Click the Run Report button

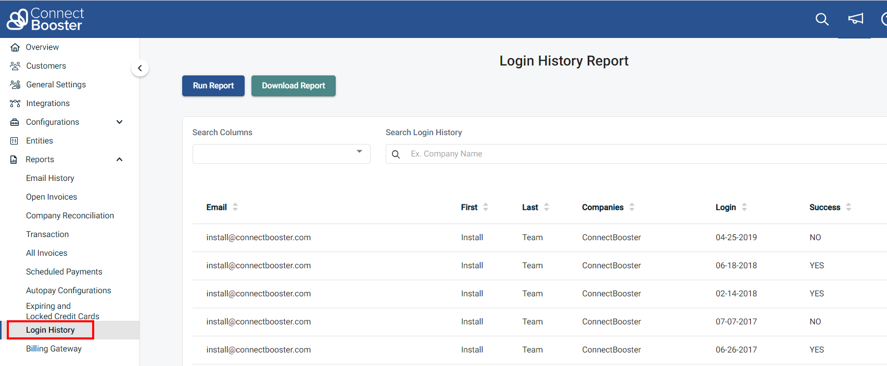tap(213, 86)
